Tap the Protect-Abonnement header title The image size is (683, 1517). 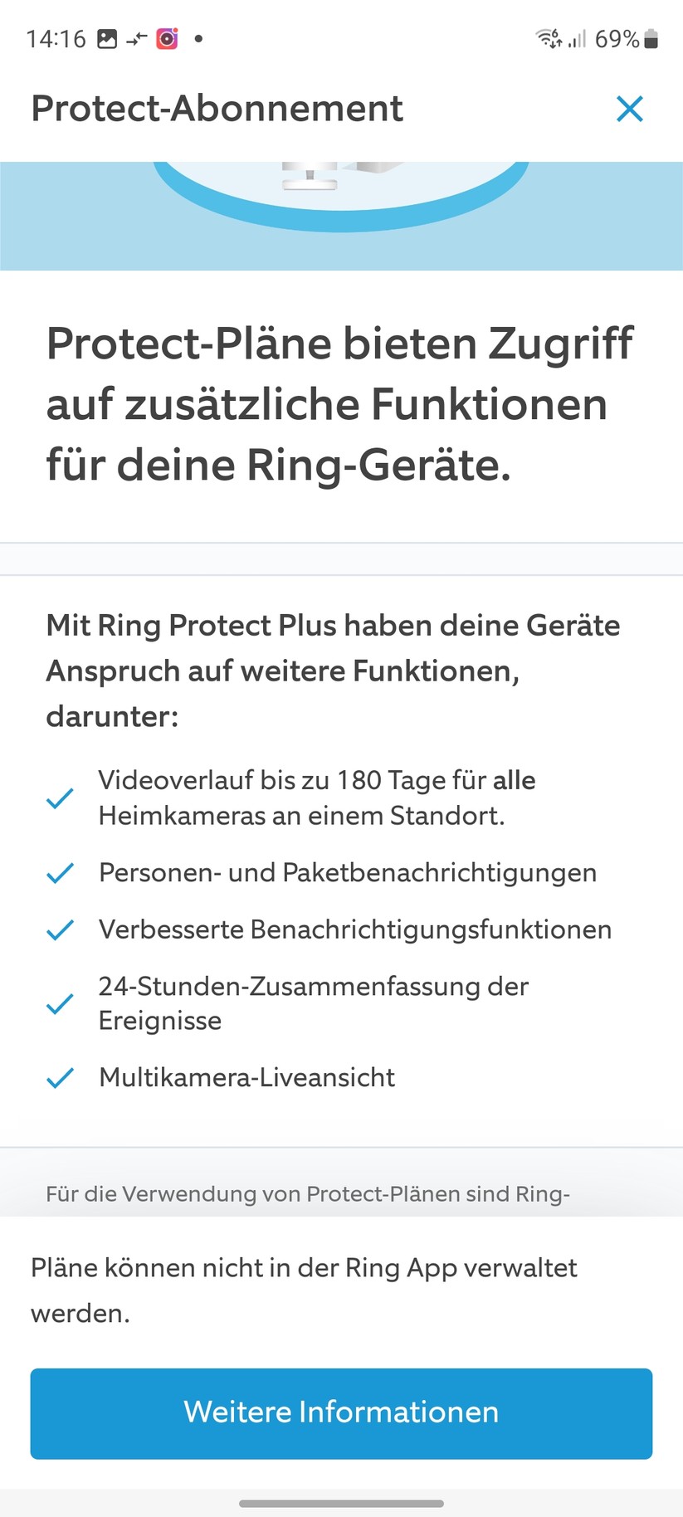[217, 108]
